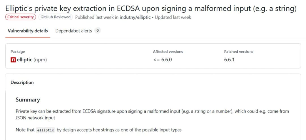The height and width of the screenshot is (140, 306).
Task: Click the Summary heading
Action: (x=28, y=100)
